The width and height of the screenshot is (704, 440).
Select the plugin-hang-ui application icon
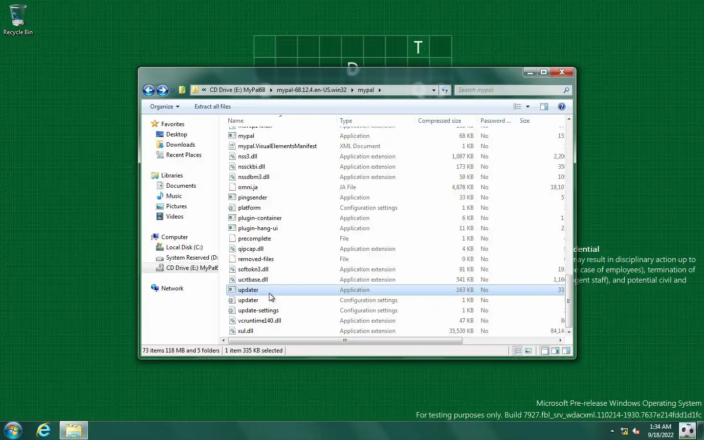233,228
